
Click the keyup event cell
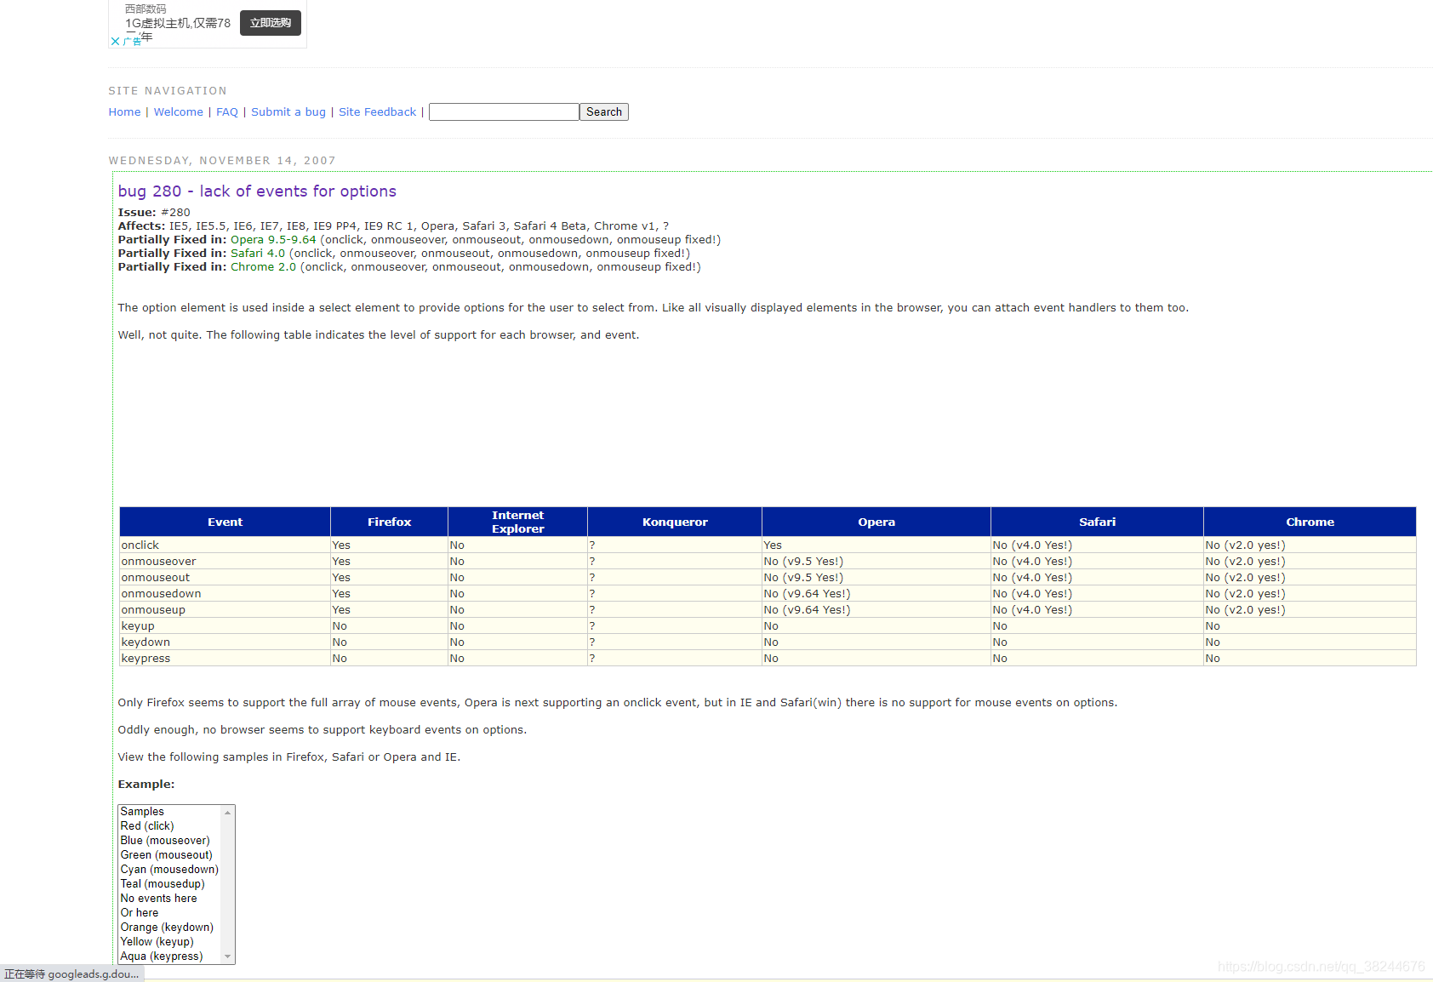coord(226,626)
